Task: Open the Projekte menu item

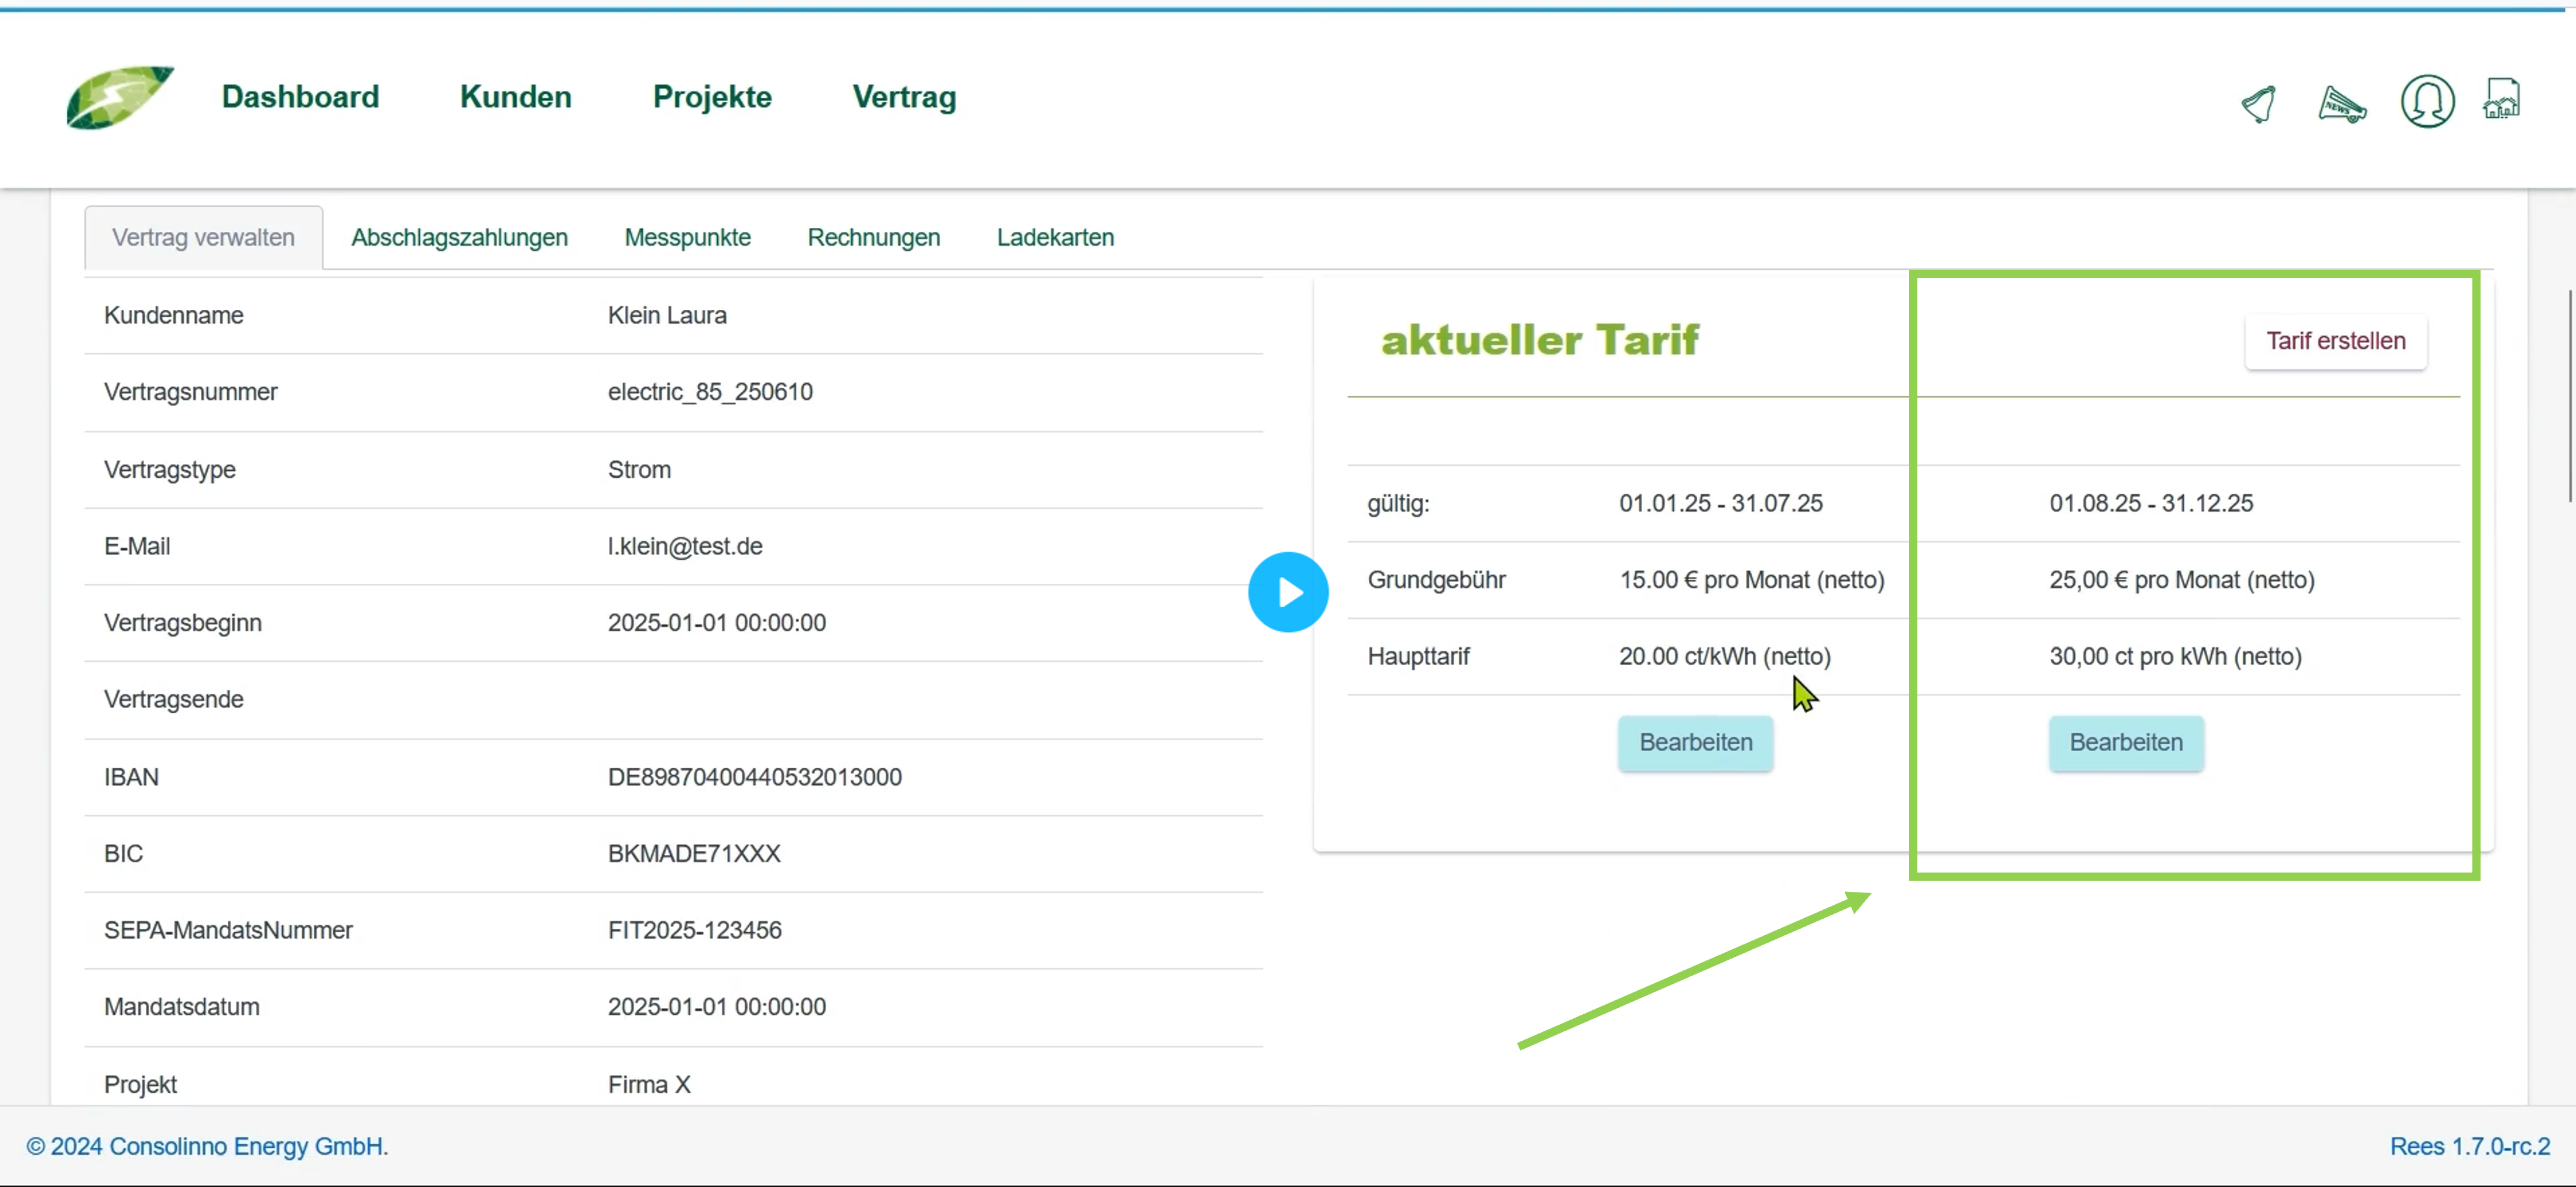Action: pyautogui.click(x=711, y=97)
